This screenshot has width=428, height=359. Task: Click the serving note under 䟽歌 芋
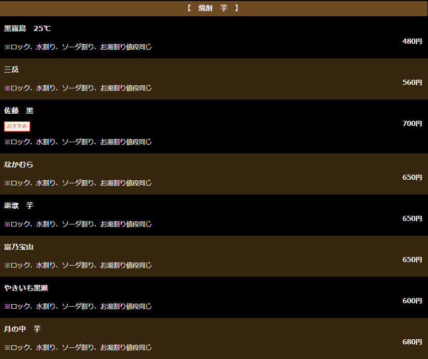[x=78, y=224]
